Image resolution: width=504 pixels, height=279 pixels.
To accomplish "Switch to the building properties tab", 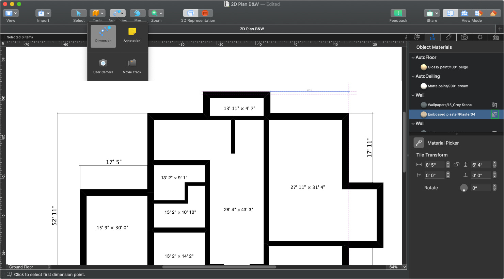I will [495, 37].
